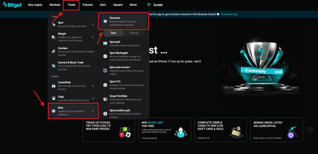318x154 pixels.
Task: Click the carousel next arrow button
Action: pos(309,130)
